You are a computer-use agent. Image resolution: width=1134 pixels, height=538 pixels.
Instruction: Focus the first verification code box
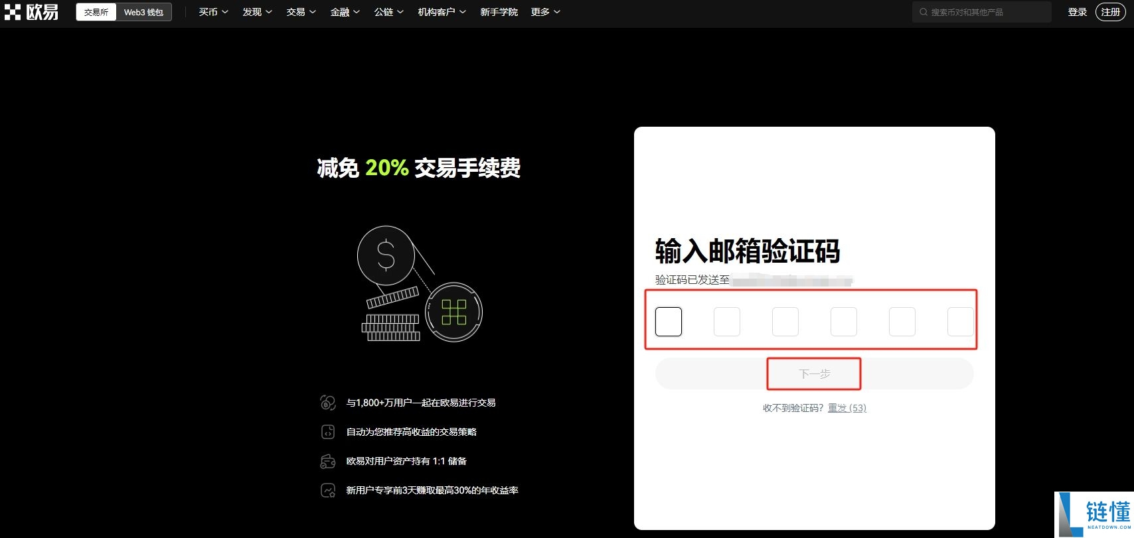(x=669, y=322)
